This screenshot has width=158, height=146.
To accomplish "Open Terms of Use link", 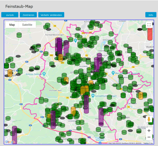I will click(148, 143).
